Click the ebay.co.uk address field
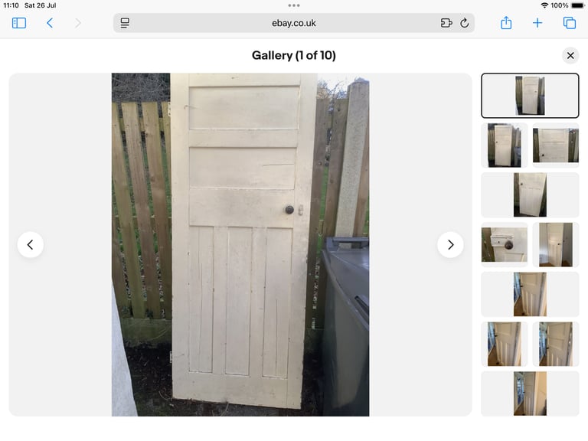588x441 pixels. click(294, 23)
